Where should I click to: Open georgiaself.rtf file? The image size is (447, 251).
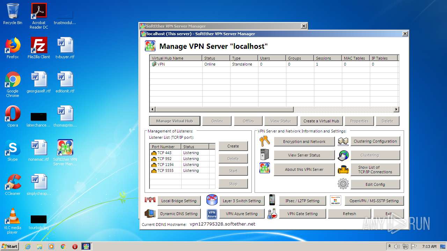tap(39, 82)
